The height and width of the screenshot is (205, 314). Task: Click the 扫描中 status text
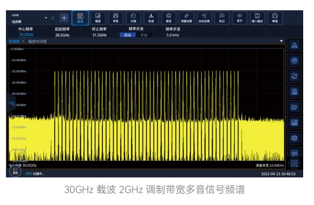pyautogui.click(x=38, y=174)
